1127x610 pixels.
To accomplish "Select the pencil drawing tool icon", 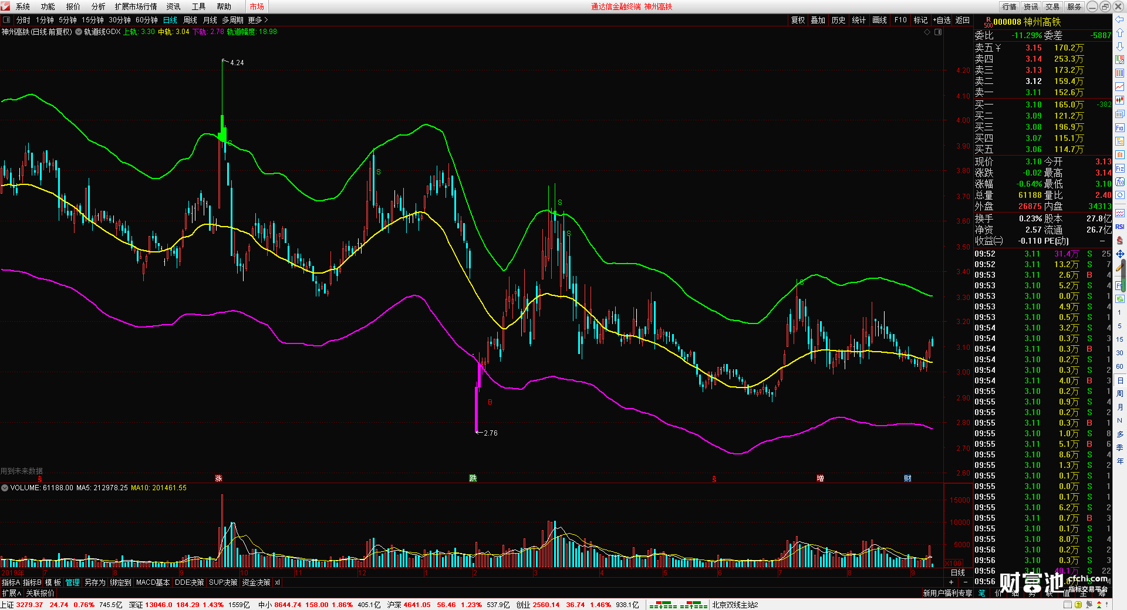I will tap(1119, 267).
